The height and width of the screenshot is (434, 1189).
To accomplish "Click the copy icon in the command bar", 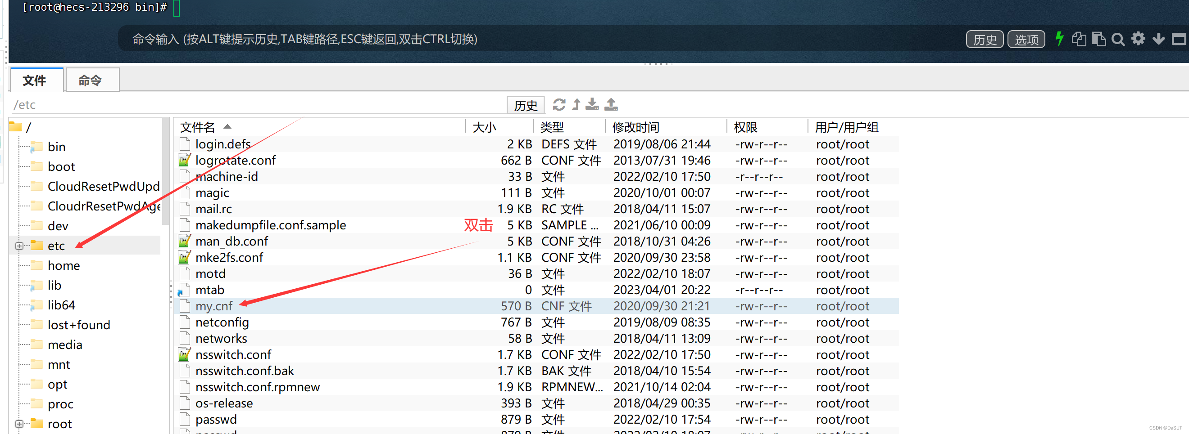I will [1079, 39].
